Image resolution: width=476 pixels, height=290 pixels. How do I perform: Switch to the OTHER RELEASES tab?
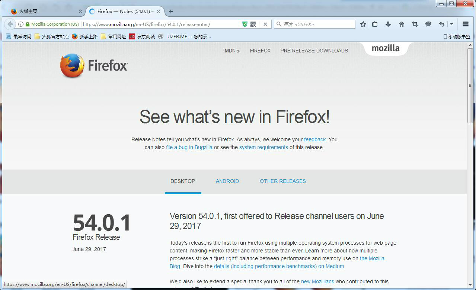click(x=283, y=181)
